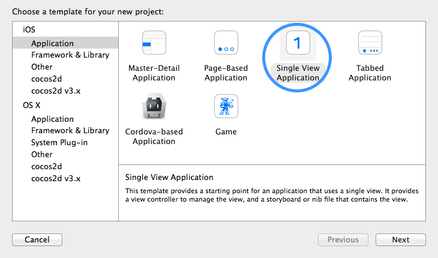Choose cocos2d v3.x under OS X
The width and height of the screenshot is (438, 258).
55,178
